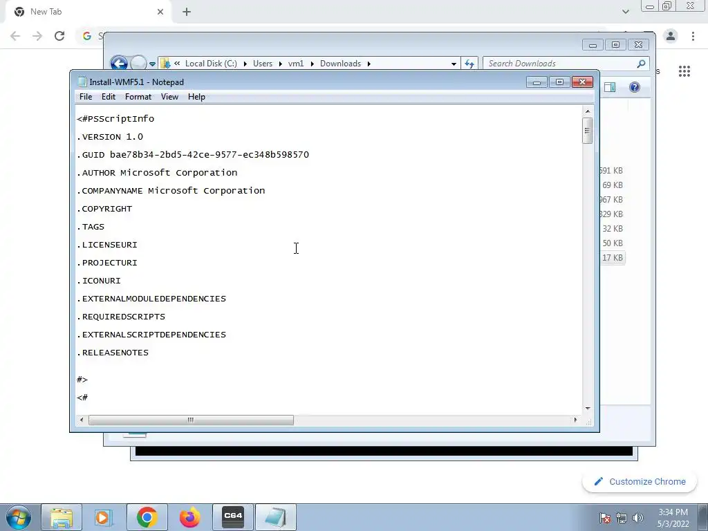Click the .AUTHOR Microsoft Corporation line

click(x=157, y=173)
